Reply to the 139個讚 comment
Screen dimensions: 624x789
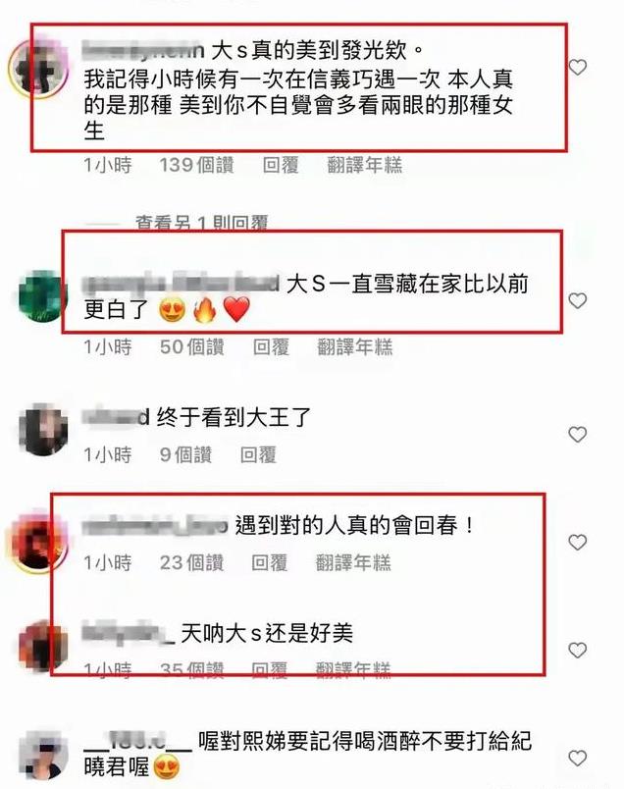point(281,165)
